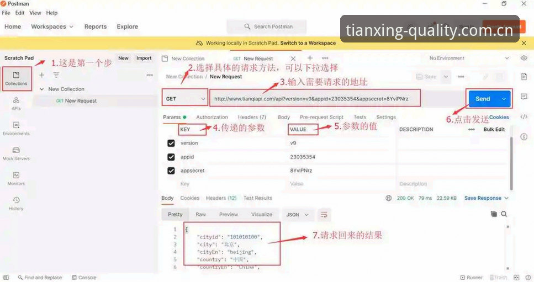The width and height of the screenshot is (534, 282).
Task: Open the History sidebar panel
Action: (16, 203)
